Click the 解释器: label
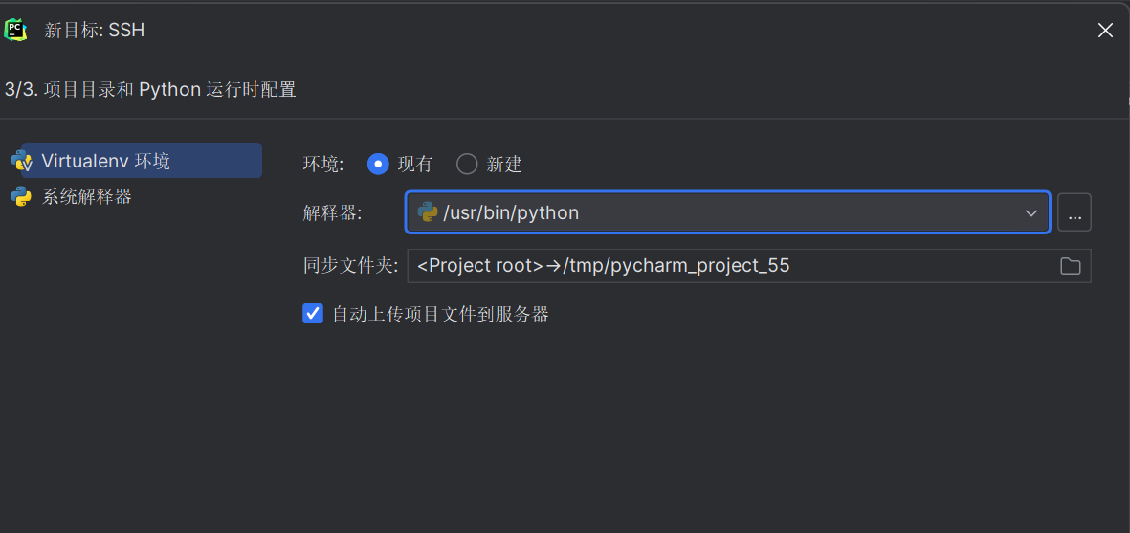1130x533 pixels. tap(333, 212)
